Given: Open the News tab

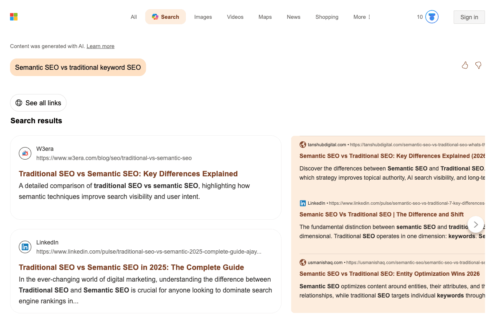Looking at the screenshot, I should click(x=294, y=17).
